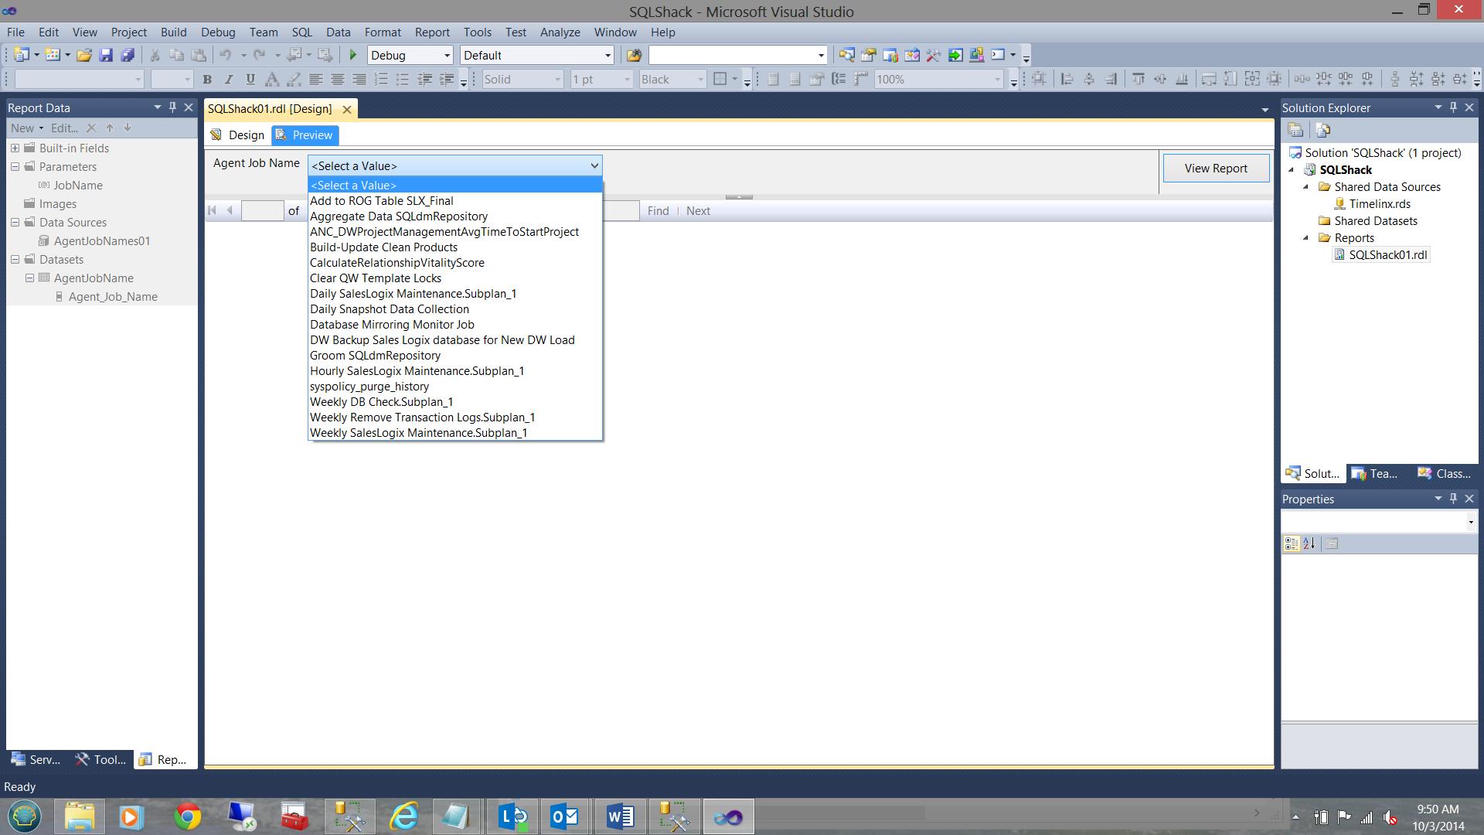The image size is (1484, 835).
Task: Switch to the Design tab
Action: pos(238,135)
